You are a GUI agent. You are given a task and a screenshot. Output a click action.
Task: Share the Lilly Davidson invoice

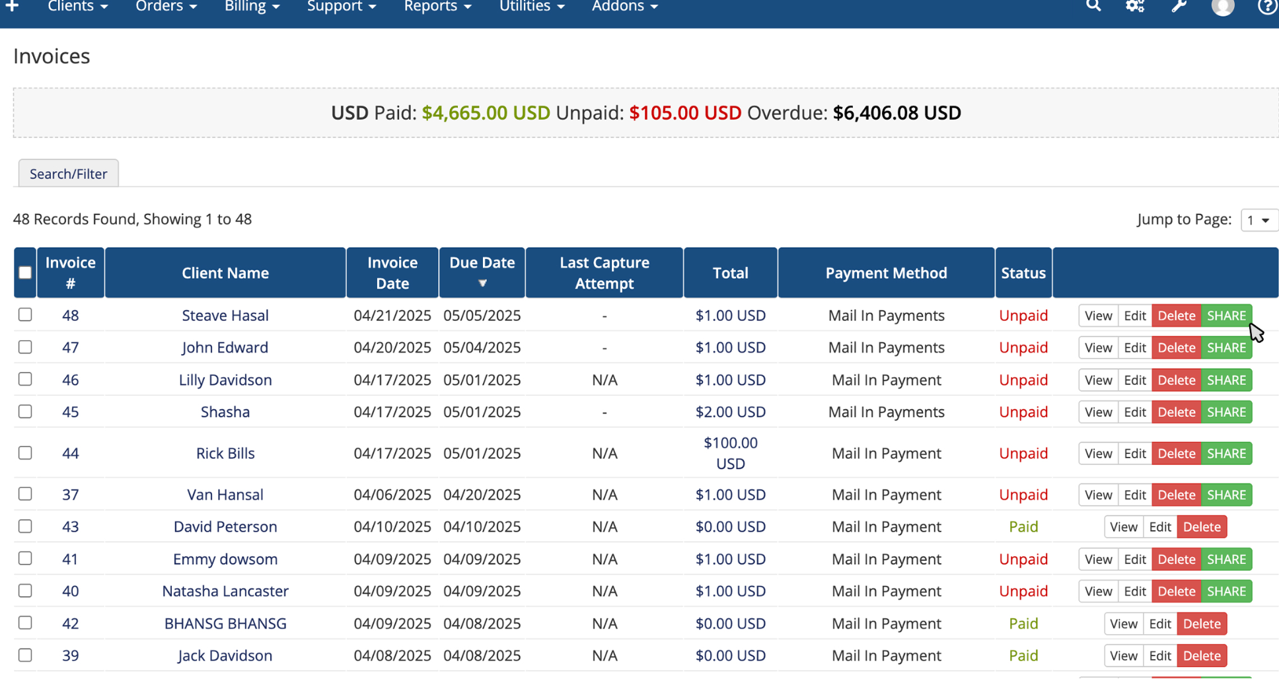point(1226,380)
